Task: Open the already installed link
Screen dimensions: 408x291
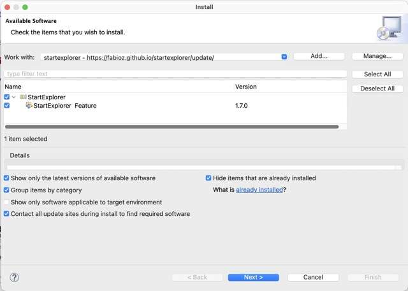Action: point(259,190)
